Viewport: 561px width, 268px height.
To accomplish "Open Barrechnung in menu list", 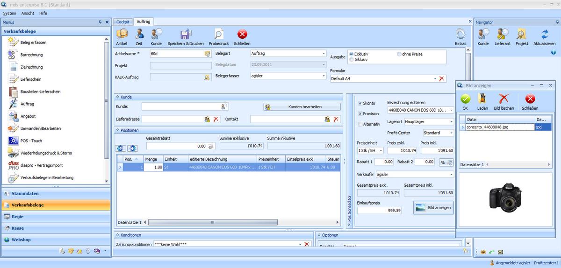I will (x=31, y=55).
